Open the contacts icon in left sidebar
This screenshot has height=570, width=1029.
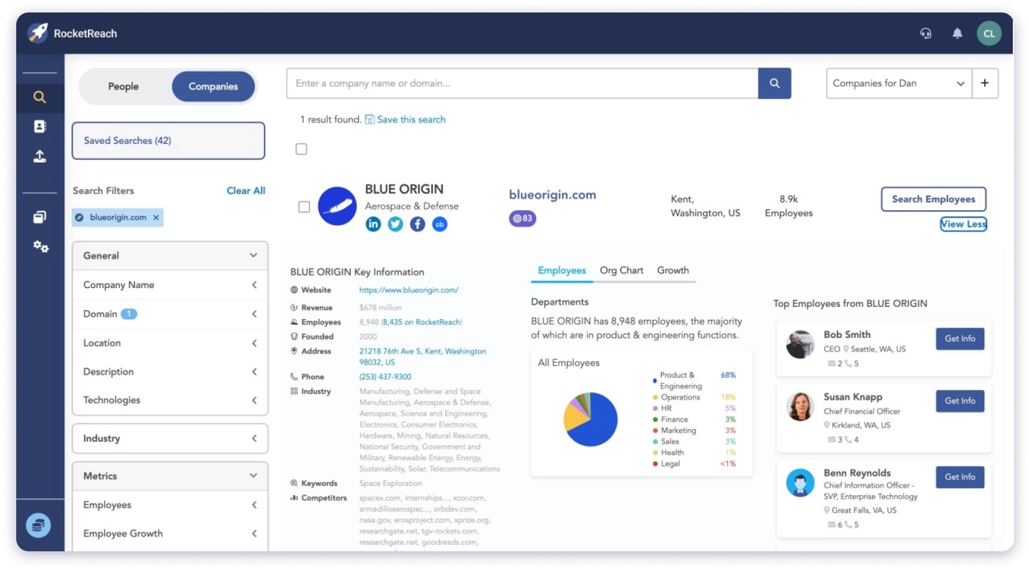point(39,127)
